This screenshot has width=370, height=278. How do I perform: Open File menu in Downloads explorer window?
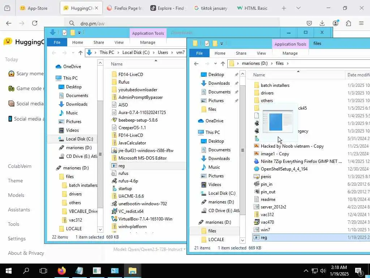point(57,42)
